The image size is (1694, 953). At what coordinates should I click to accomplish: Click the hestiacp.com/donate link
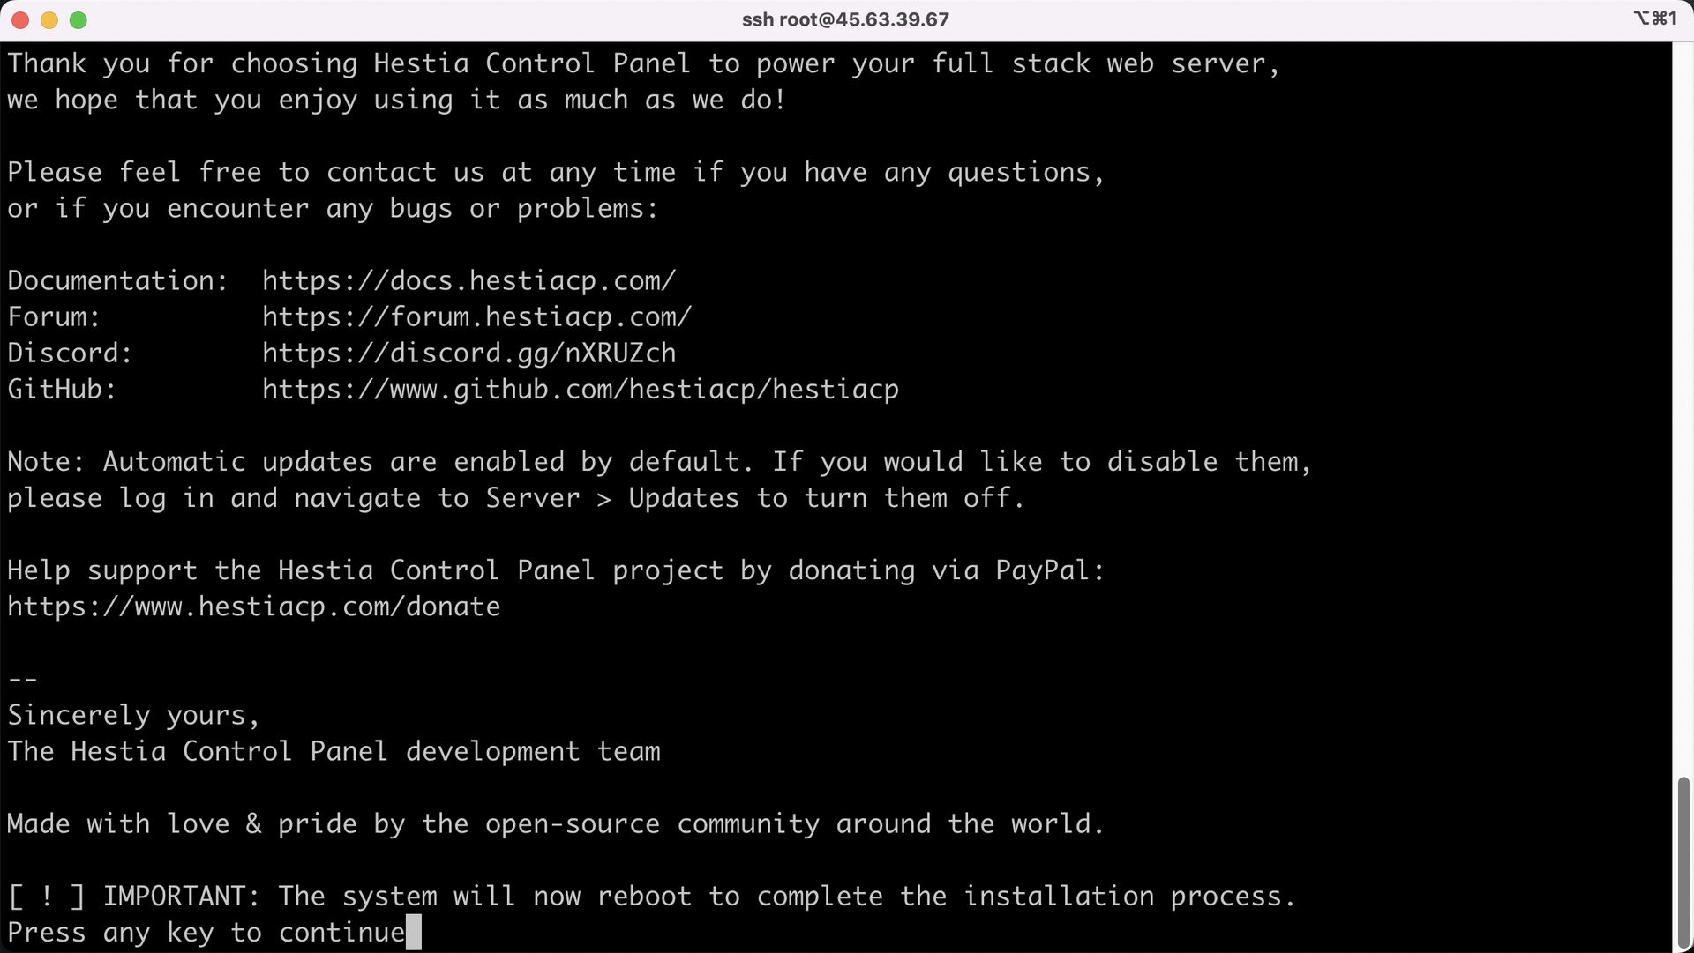point(253,607)
